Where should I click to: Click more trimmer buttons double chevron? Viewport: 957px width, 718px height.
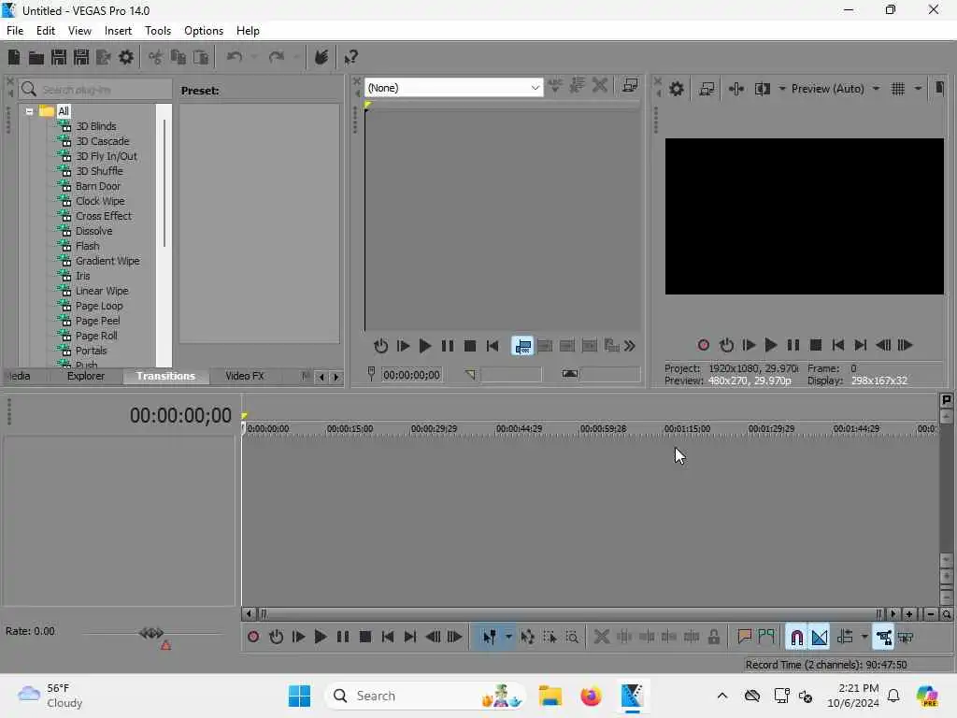630,346
